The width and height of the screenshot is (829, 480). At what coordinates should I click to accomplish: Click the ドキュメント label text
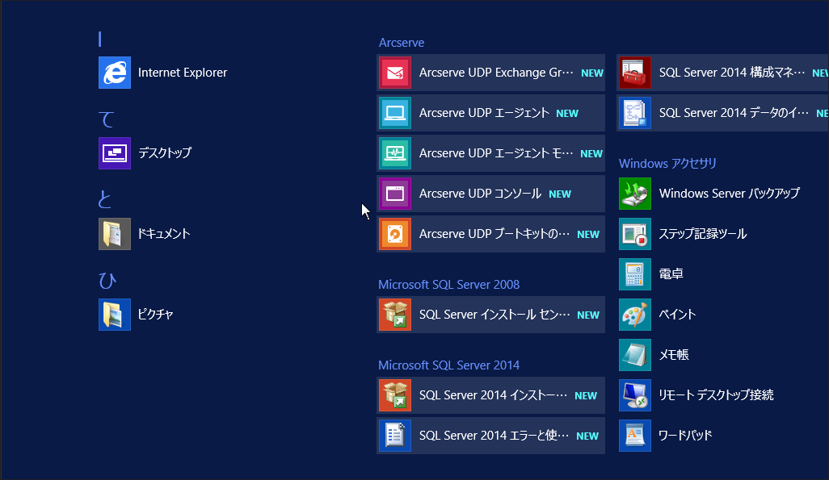coord(164,234)
